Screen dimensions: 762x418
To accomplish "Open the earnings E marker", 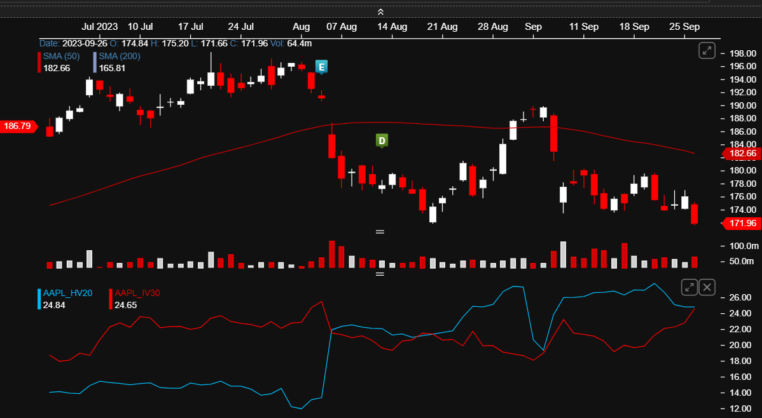I will (x=321, y=67).
